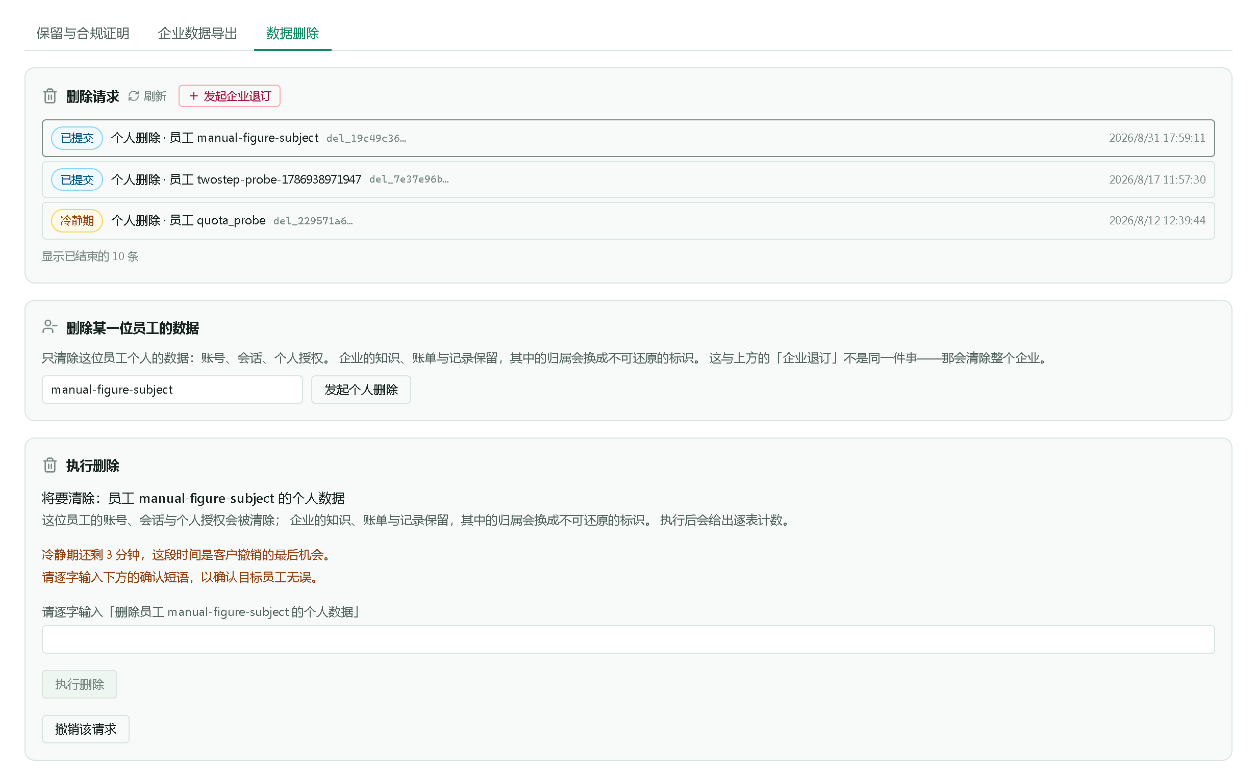This screenshot has width=1257, height=773.
Task: Expand 显示已结束的 10 条 link
Action: pyautogui.click(x=90, y=256)
